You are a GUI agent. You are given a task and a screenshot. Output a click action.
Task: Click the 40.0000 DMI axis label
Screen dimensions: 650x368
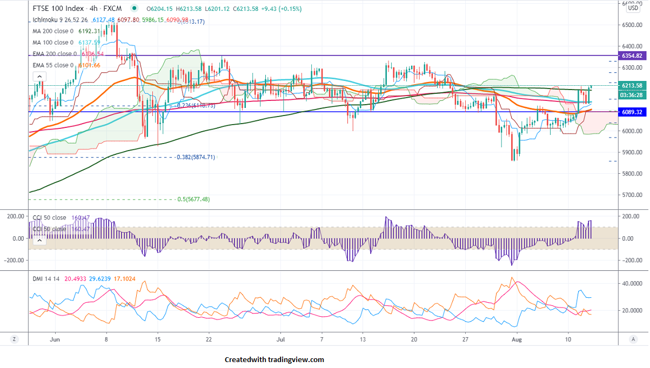[631, 283]
